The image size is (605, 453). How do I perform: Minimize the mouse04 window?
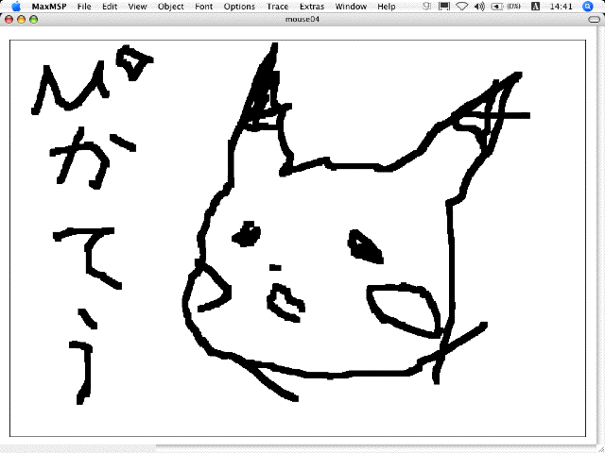click(x=21, y=19)
